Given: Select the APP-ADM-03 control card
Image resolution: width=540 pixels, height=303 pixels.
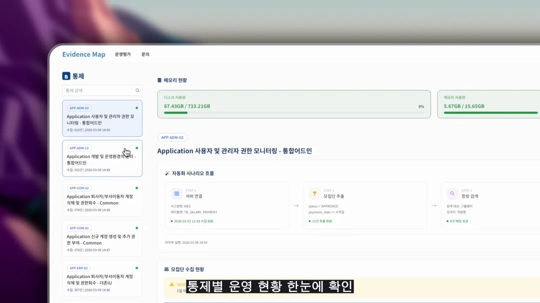Looking at the screenshot, I should pyautogui.click(x=102, y=118).
